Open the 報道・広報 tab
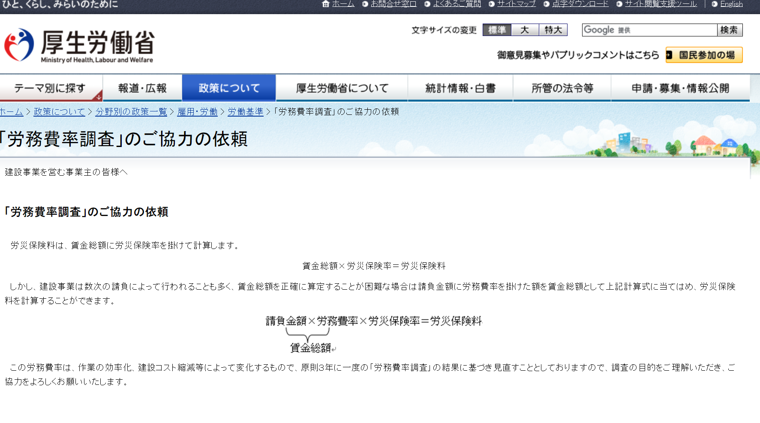The image size is (760, 423). click(x=142, y=88)
